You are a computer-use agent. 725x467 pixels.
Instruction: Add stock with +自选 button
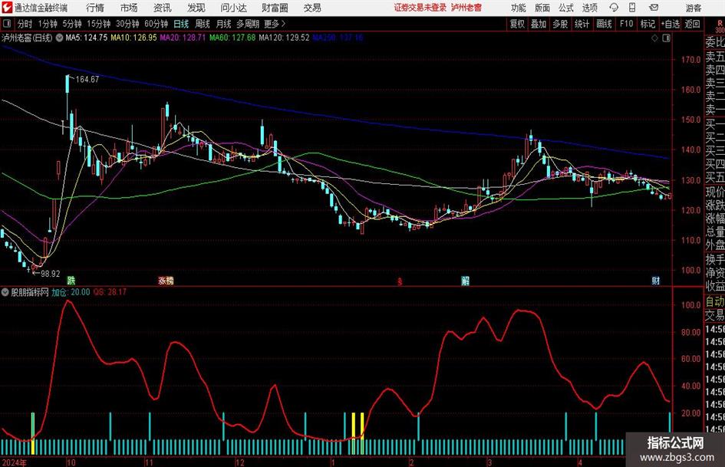(x=671, y=24)
